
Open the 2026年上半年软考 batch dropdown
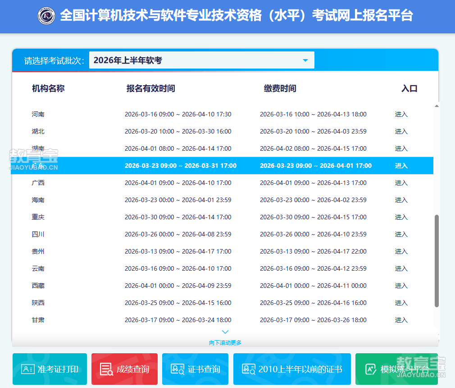[201, 60]
